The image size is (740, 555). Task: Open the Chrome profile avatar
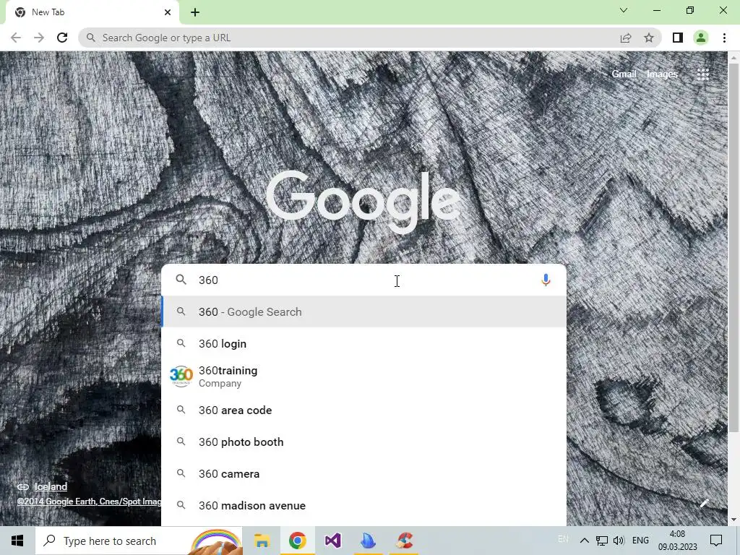click(701, 38)
